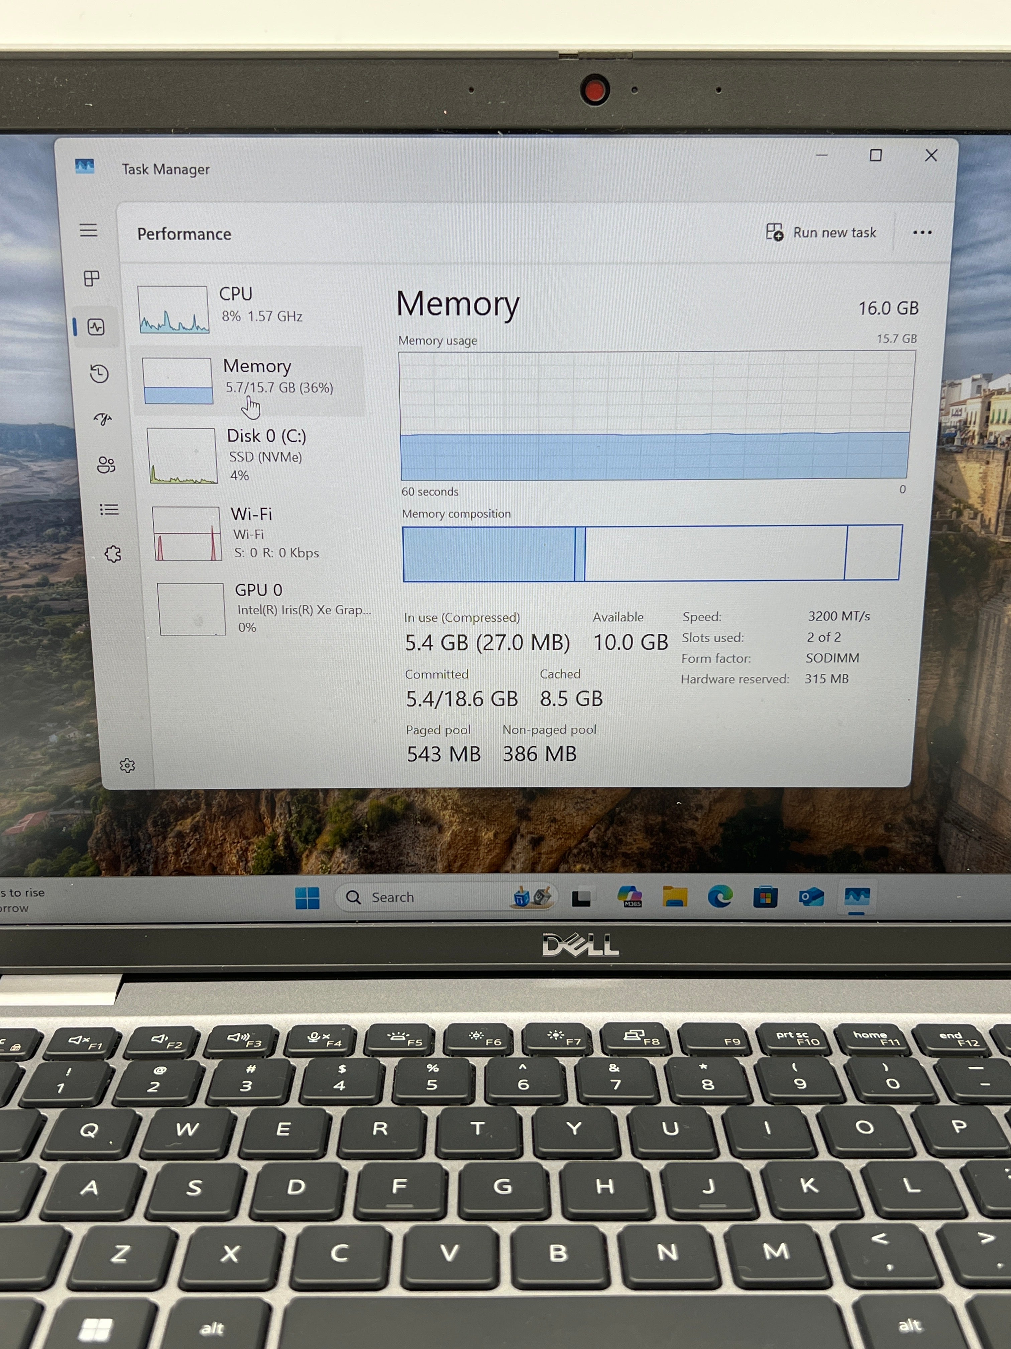Click Run new task button
The width and height of the screenshot is (1011, 1349).
coord(821,232)
